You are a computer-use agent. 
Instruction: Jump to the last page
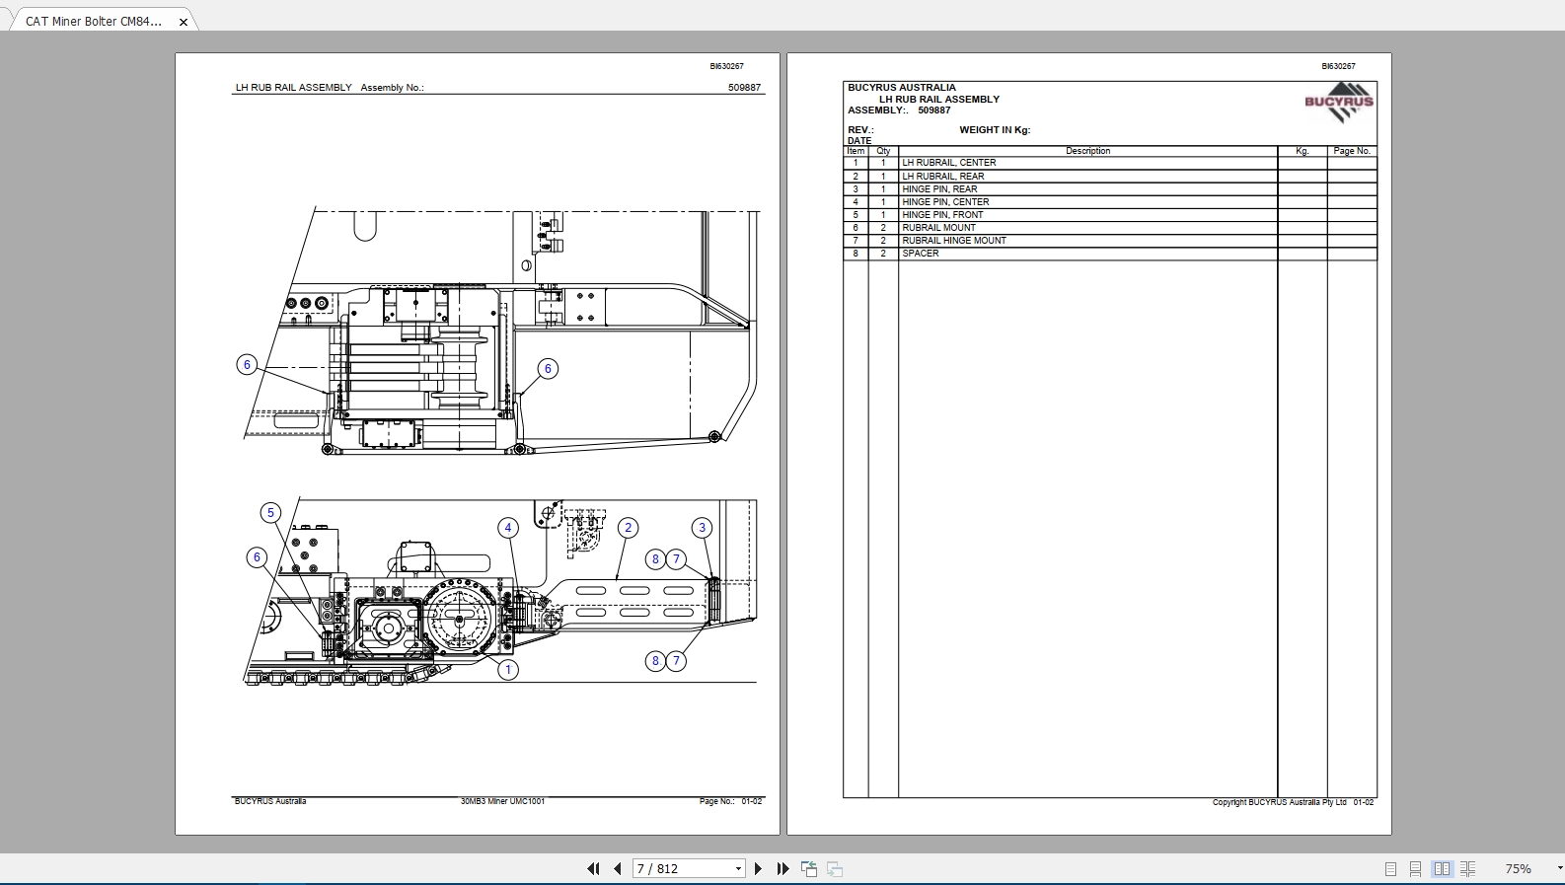[x=782, y=868]
